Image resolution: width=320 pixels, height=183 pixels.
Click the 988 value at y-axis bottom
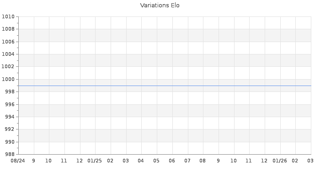(x=10, y=155)
